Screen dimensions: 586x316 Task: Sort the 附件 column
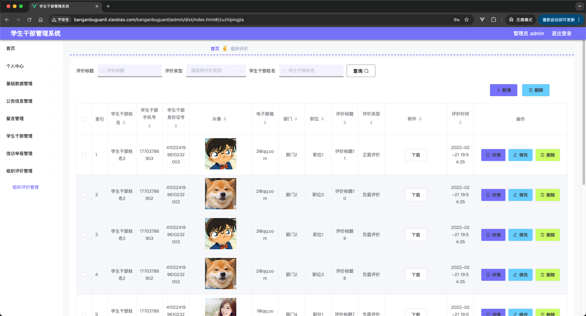tap(420, 119)
